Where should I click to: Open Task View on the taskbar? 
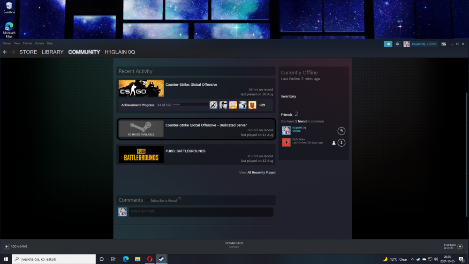(113, 259)
